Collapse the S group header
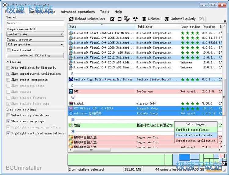 (72, 86)
